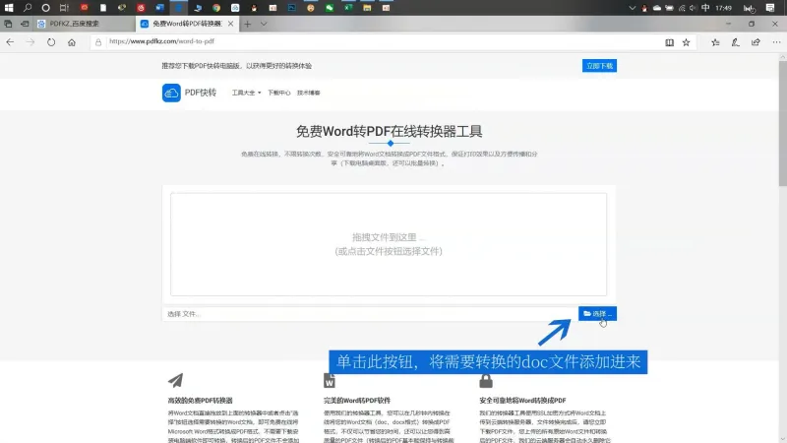Show tab previews chevron
This screenshot has height=443, width=787.
click(264, 24)
